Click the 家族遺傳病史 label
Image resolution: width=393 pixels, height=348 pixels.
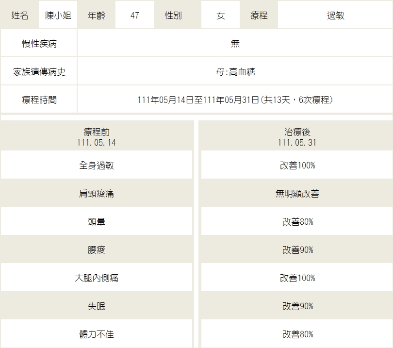click(39, 71)
